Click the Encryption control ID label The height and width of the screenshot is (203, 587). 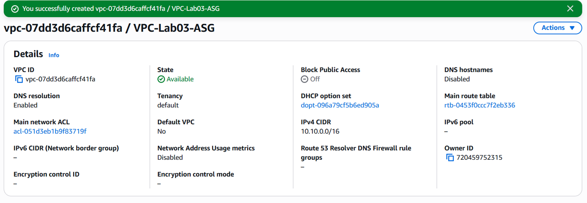point(46,174)
